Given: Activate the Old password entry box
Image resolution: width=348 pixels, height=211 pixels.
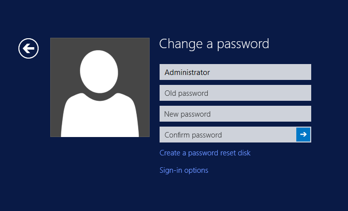Looking at the screenshot, I should coord(235,93).
